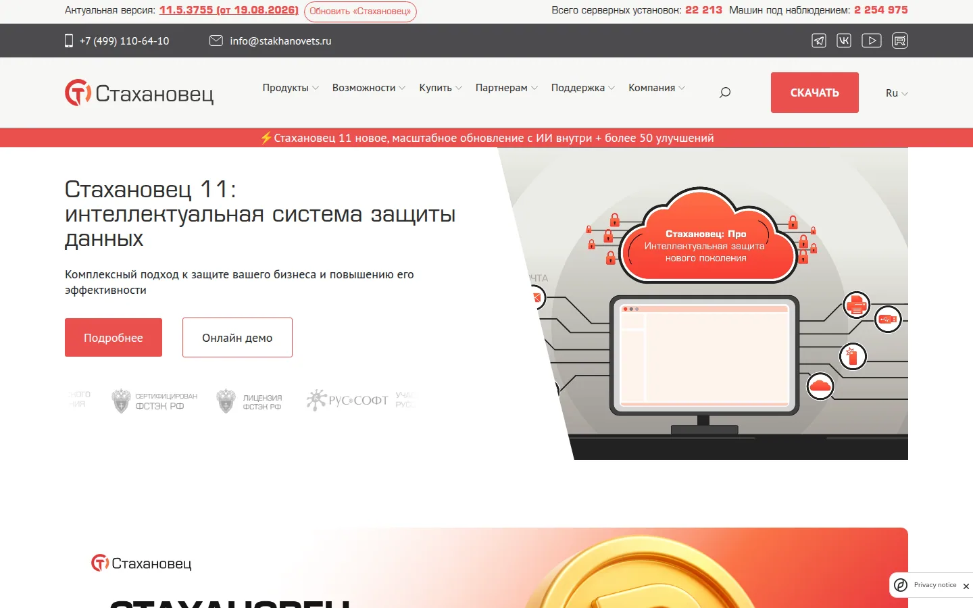This screenshot has width=973, height=608.
Task: Click the server installs count 22 213
Action: tap(703, 10)
